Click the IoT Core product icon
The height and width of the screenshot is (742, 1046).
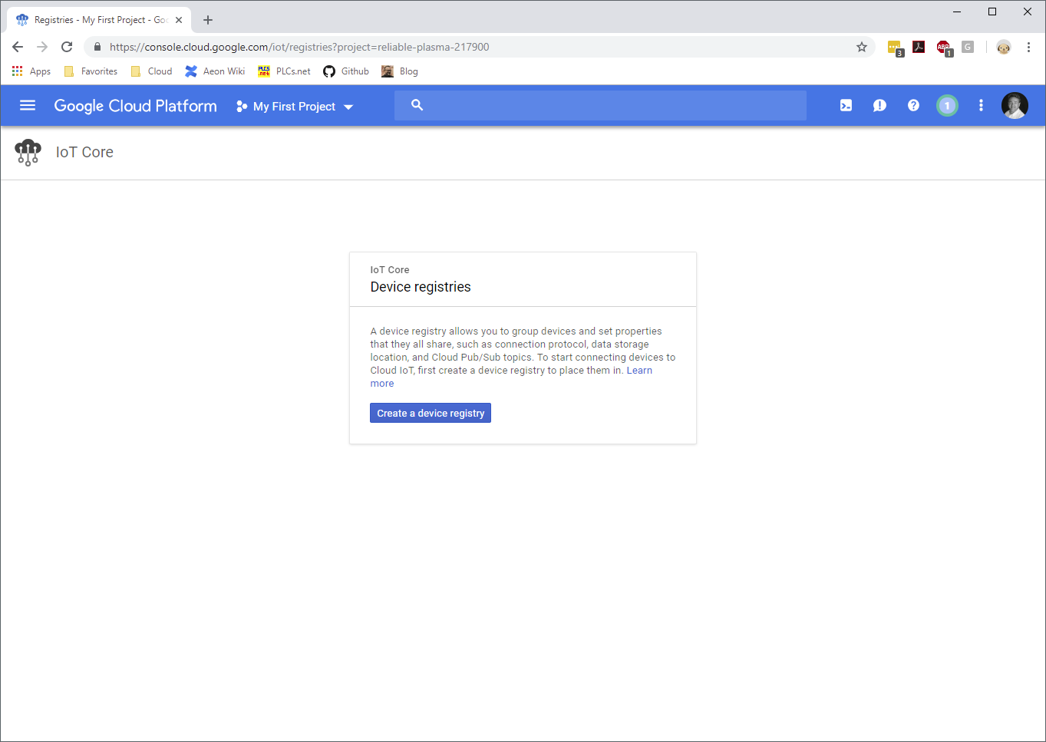(x=28, y=153)
